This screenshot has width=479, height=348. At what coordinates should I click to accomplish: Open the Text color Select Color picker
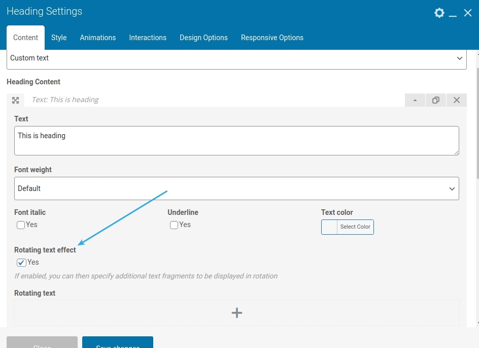coord(348,227)
